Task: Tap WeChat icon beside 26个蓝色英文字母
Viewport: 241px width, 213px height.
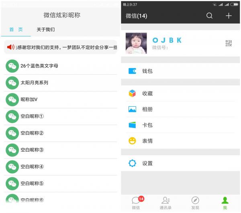Action: [x=12, y=66]
